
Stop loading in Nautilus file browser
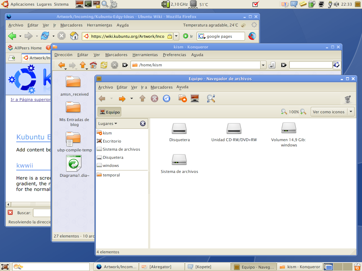[x=154, y=99]
